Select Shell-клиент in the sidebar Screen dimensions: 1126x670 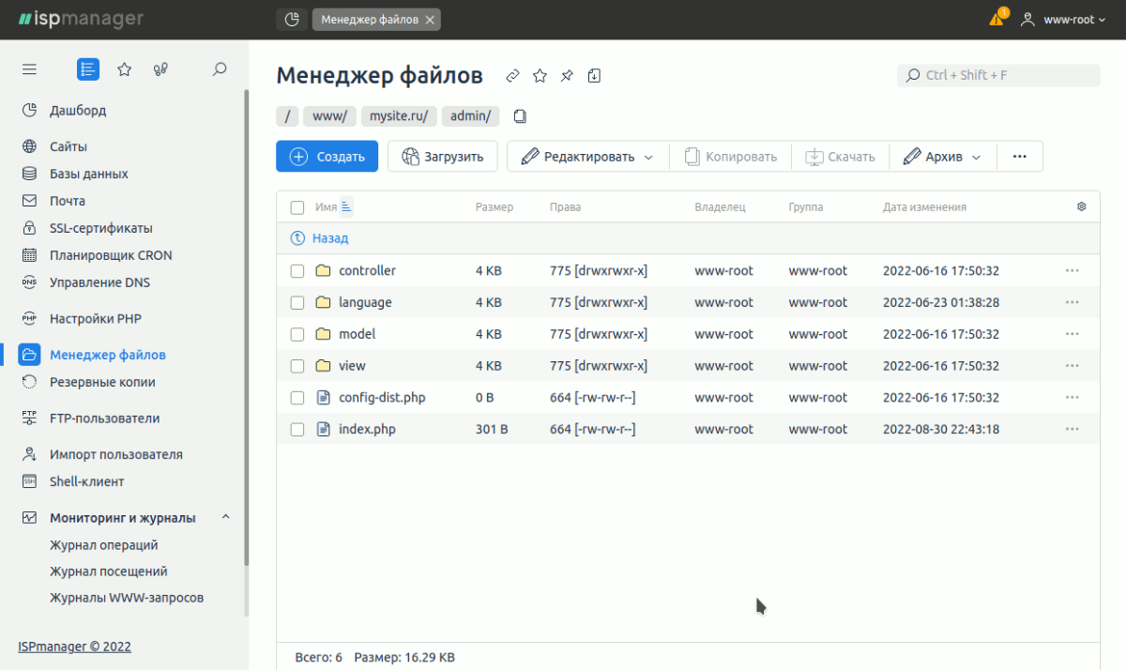(86, 481)
